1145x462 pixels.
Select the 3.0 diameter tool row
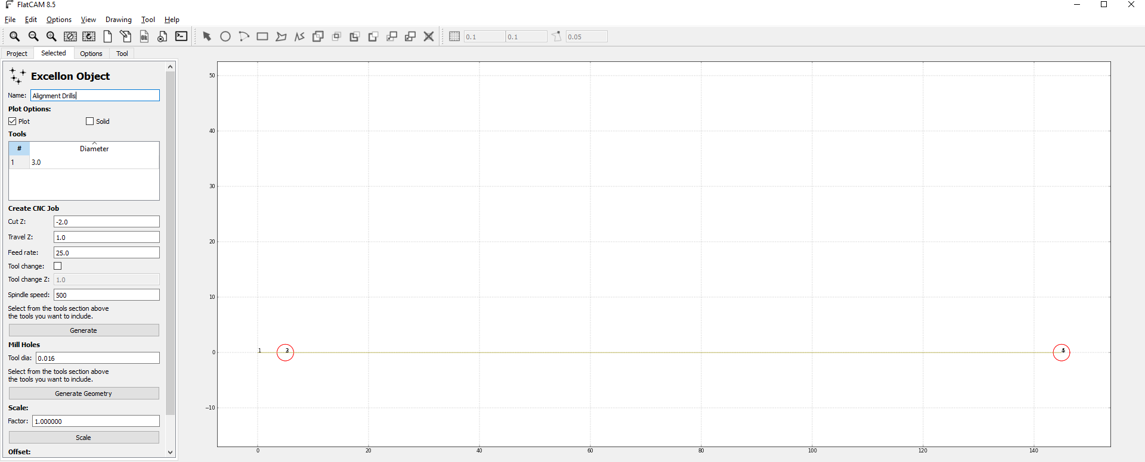(x=84, y=163)
